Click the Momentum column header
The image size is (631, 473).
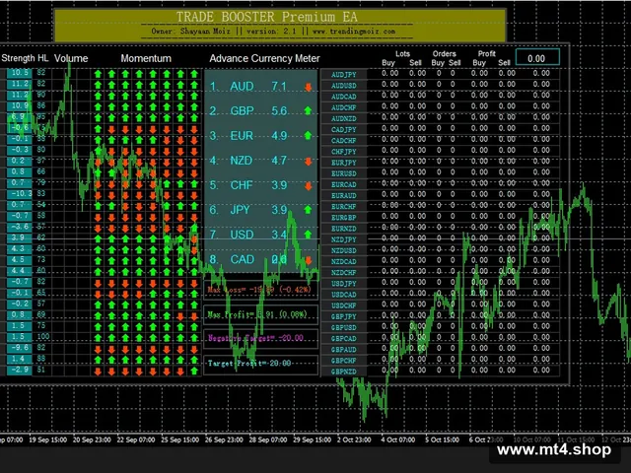click(x=146, y=58)
